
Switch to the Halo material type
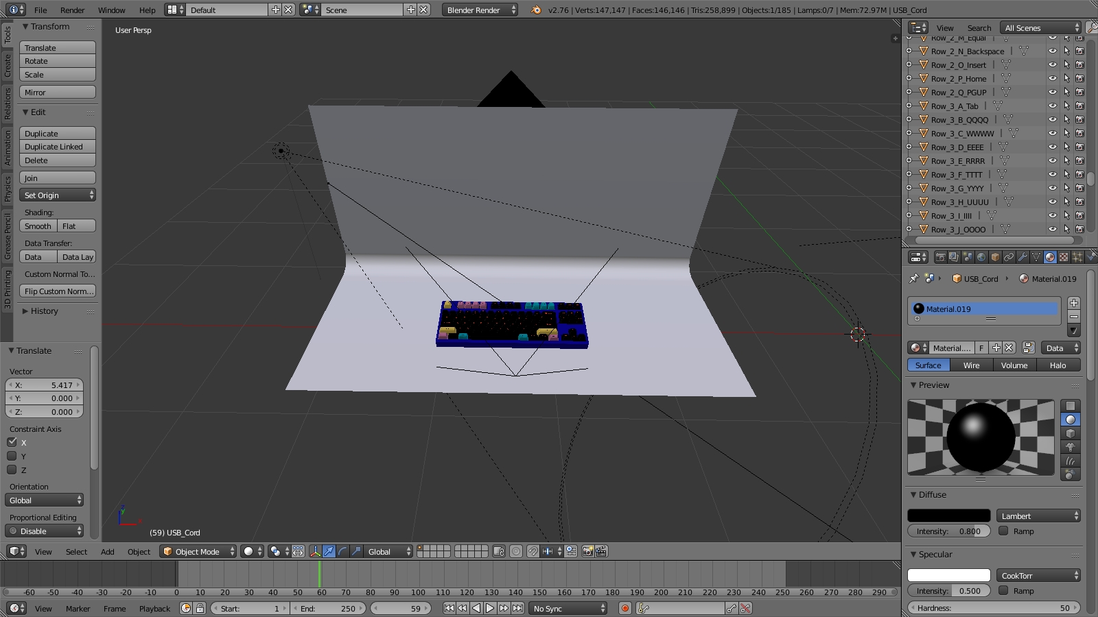point(1058,365)
